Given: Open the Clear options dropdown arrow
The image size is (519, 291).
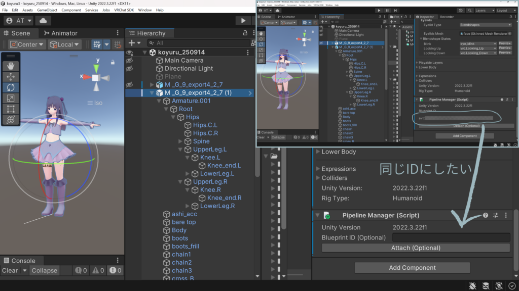Looking at the screenshot, I should (x=24, y=271).
